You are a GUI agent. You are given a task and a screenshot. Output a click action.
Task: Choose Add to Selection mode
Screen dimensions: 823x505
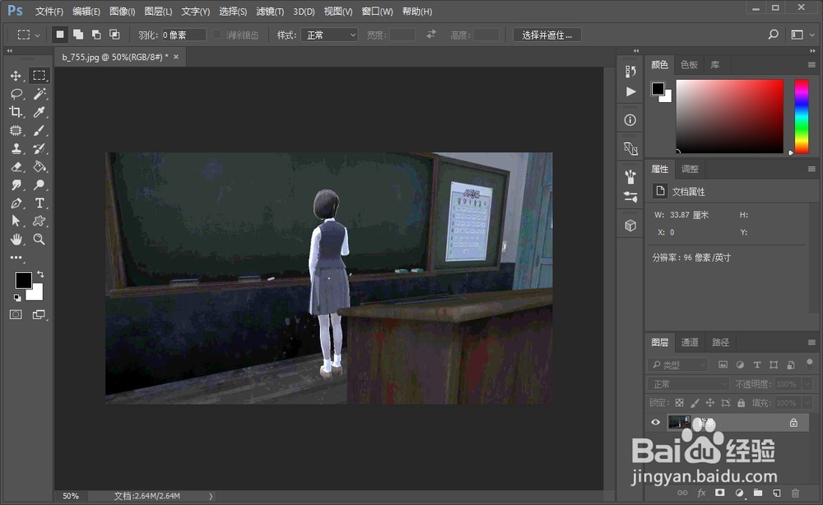(78, 35)
